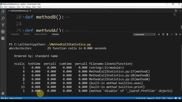The image size is (182, 102).
Task: Open the Tasks menu
Action: pos(34,7)
